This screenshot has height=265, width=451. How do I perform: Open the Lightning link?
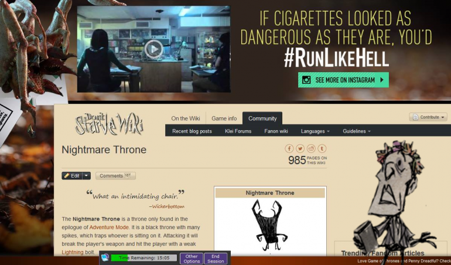click(73, 252)
